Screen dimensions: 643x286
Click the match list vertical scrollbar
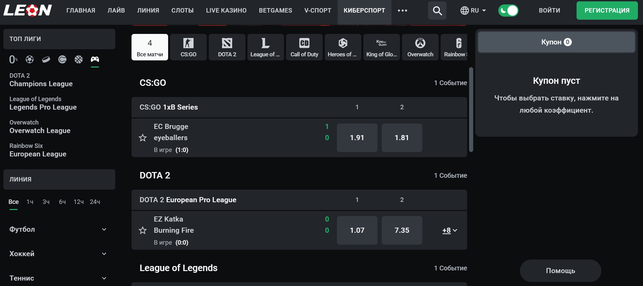pyautogui.click(x=471, y=109)
